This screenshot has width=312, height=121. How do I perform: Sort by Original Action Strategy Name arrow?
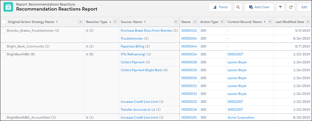pos(57,22)
